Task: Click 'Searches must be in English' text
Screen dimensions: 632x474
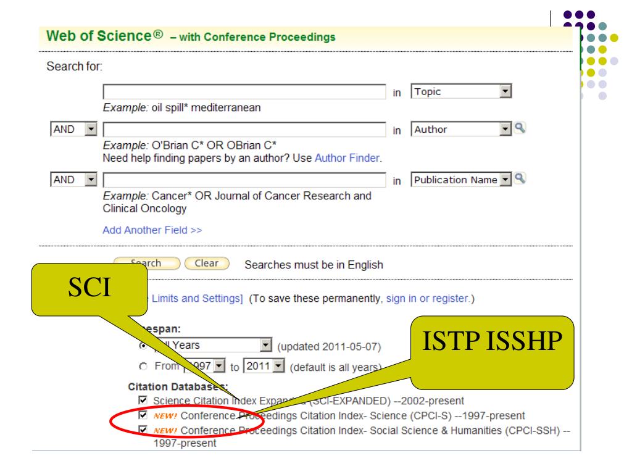Action: (314, 265)
